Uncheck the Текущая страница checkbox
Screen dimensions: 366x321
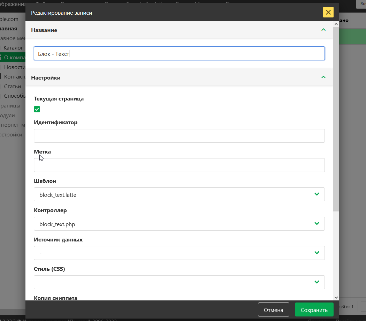(x=37, y=109)
